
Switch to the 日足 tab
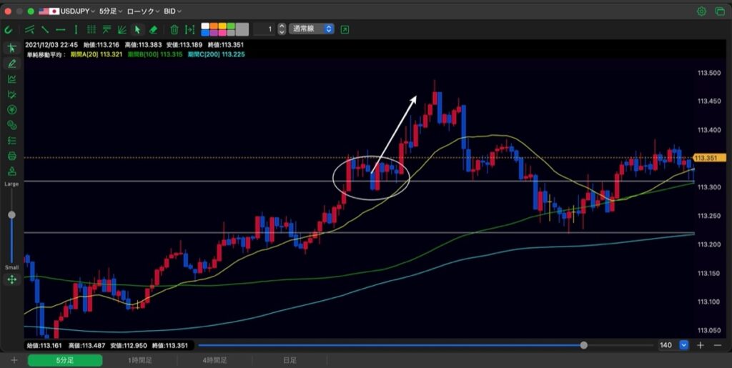(x=290, y=361)
